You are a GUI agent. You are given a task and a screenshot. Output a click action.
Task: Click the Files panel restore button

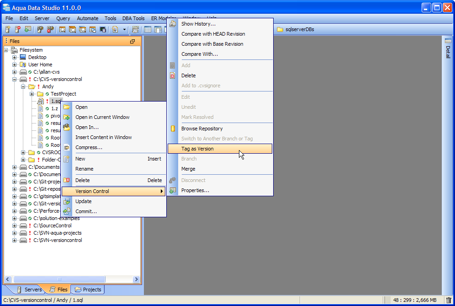pyautogui.click(x=132, y=41)
